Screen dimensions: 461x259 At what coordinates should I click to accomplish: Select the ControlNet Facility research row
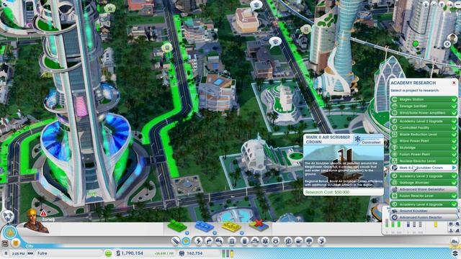click(424, 128)
